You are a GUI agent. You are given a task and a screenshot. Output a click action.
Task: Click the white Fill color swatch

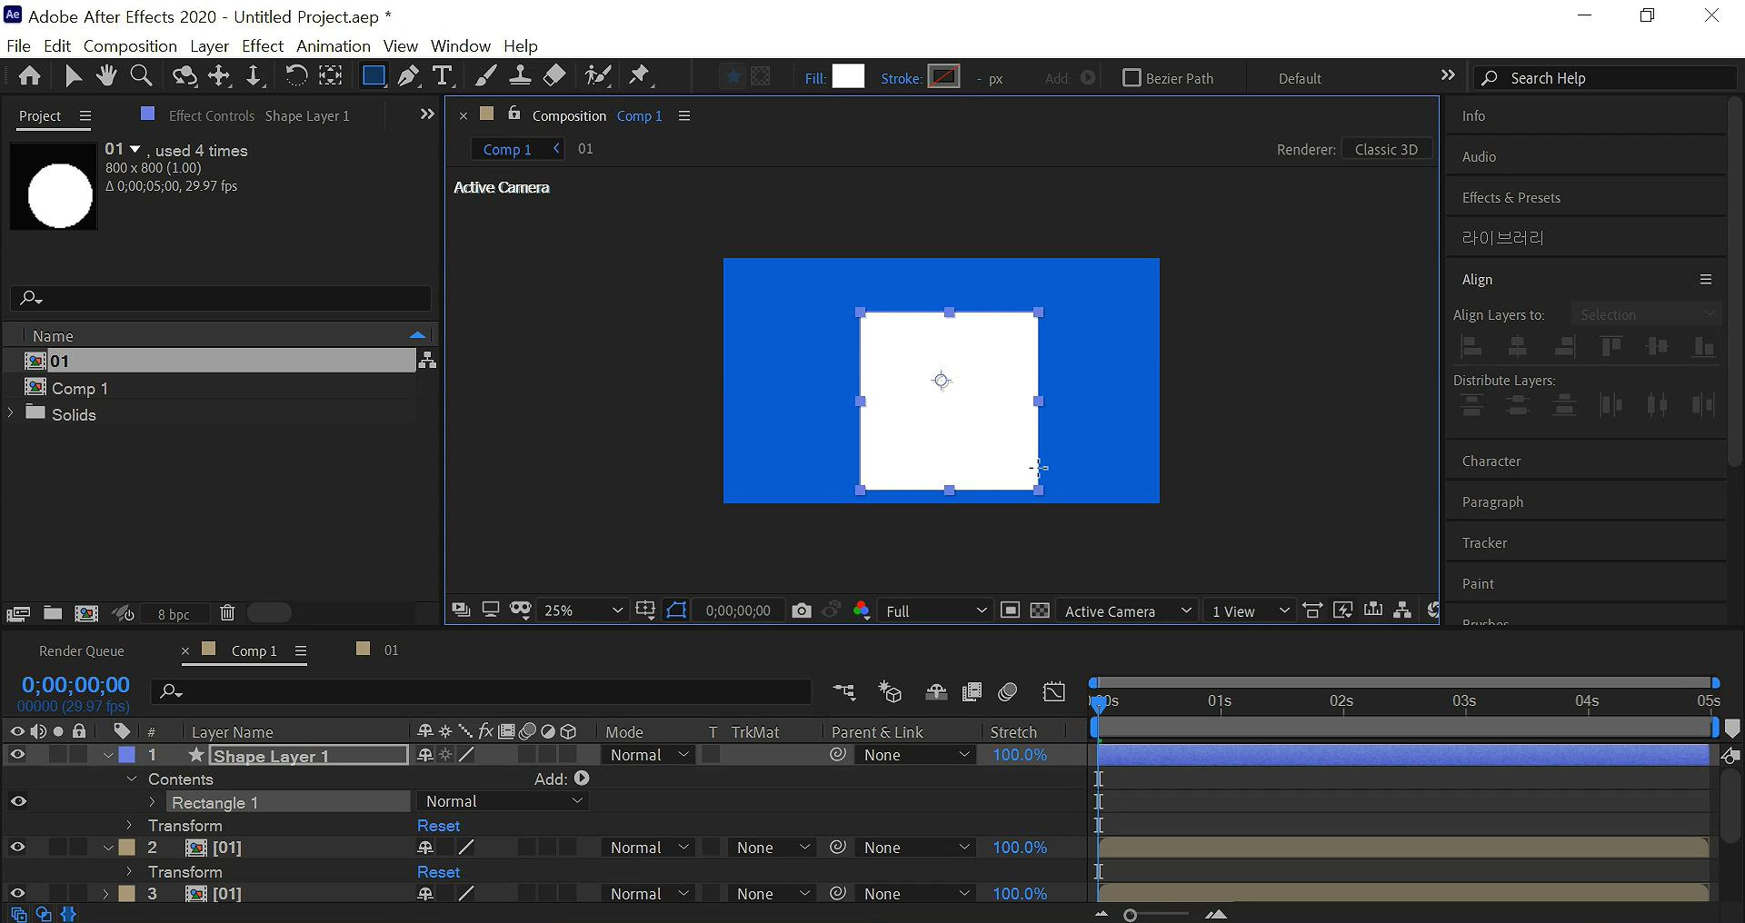848,77
